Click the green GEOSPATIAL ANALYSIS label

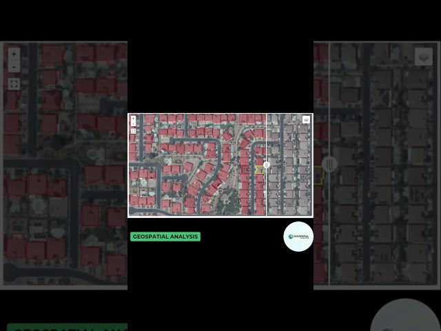coord(165,237)
